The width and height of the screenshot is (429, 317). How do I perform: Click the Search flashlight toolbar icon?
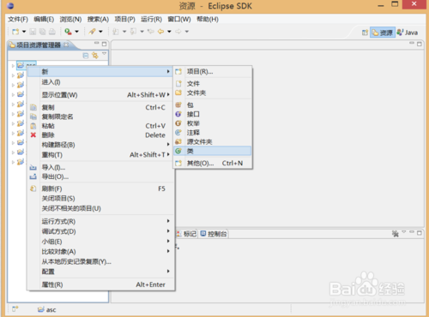coord(92,32)
